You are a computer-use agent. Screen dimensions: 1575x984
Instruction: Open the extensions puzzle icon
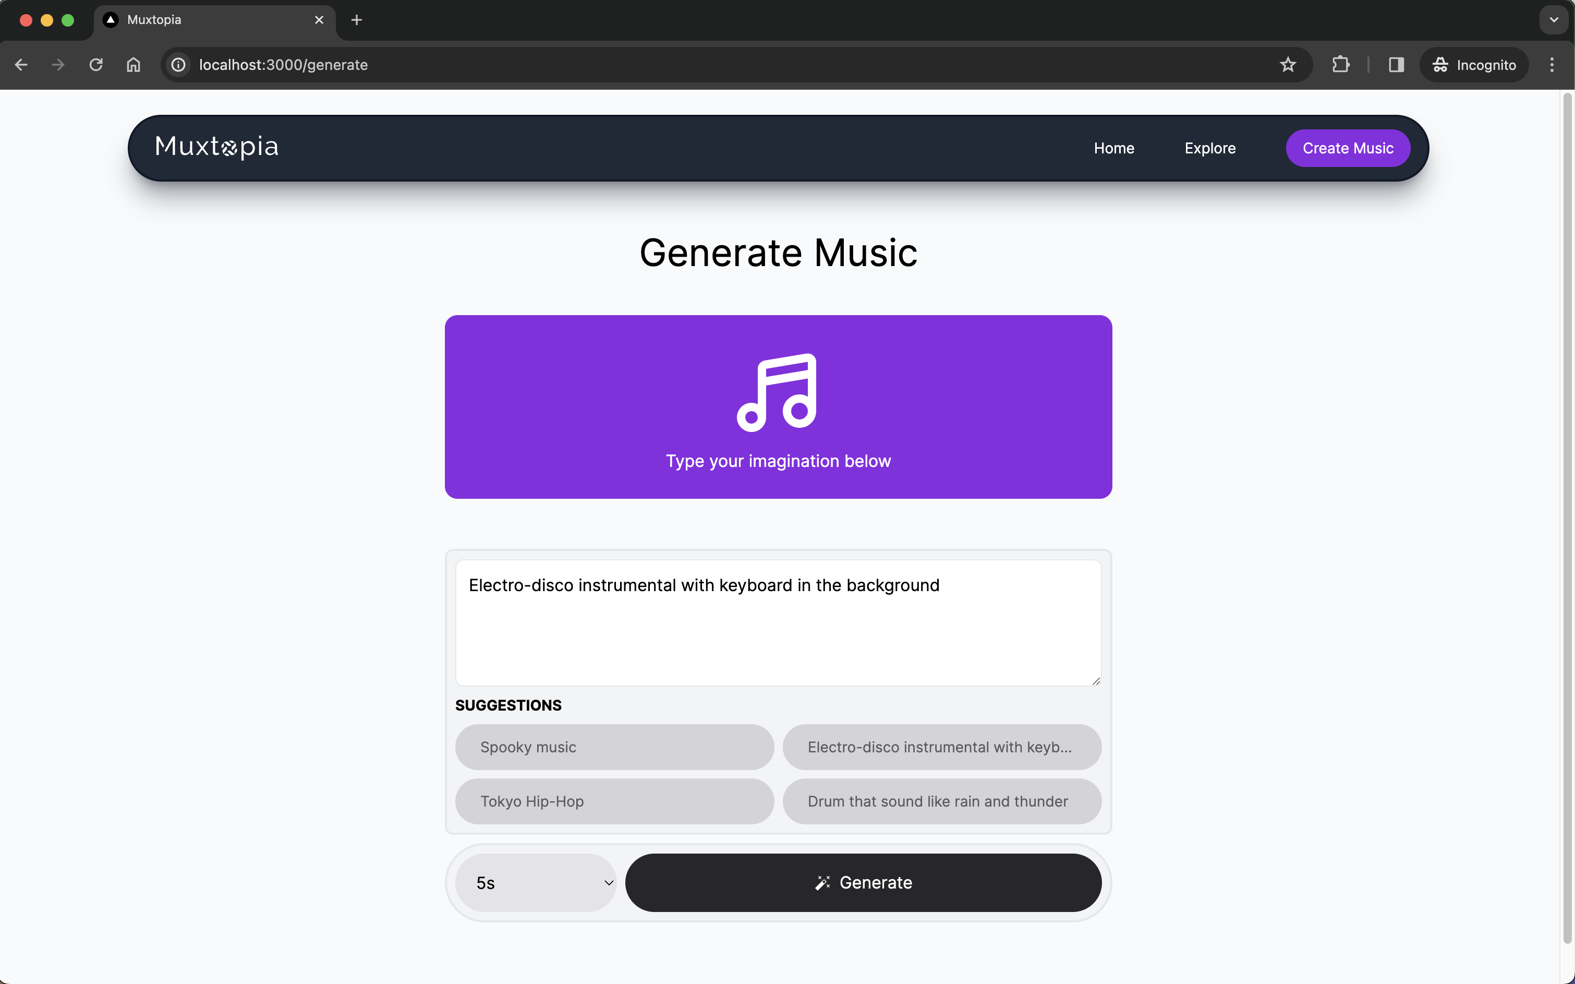(x=1340, y=64)
